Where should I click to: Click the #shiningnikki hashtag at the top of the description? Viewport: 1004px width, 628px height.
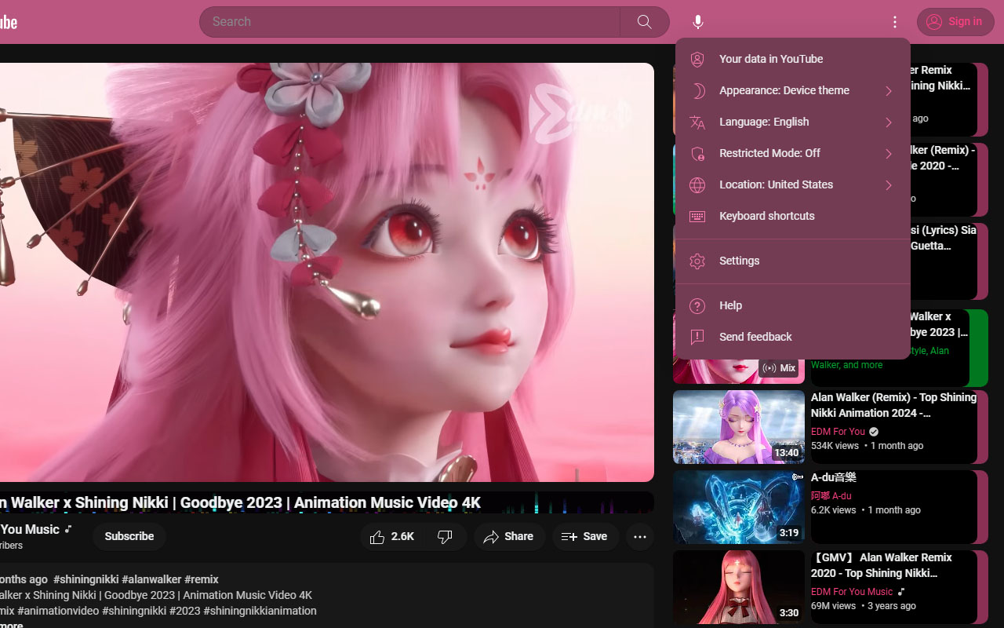pyautogui.click(x=85, y=579)
